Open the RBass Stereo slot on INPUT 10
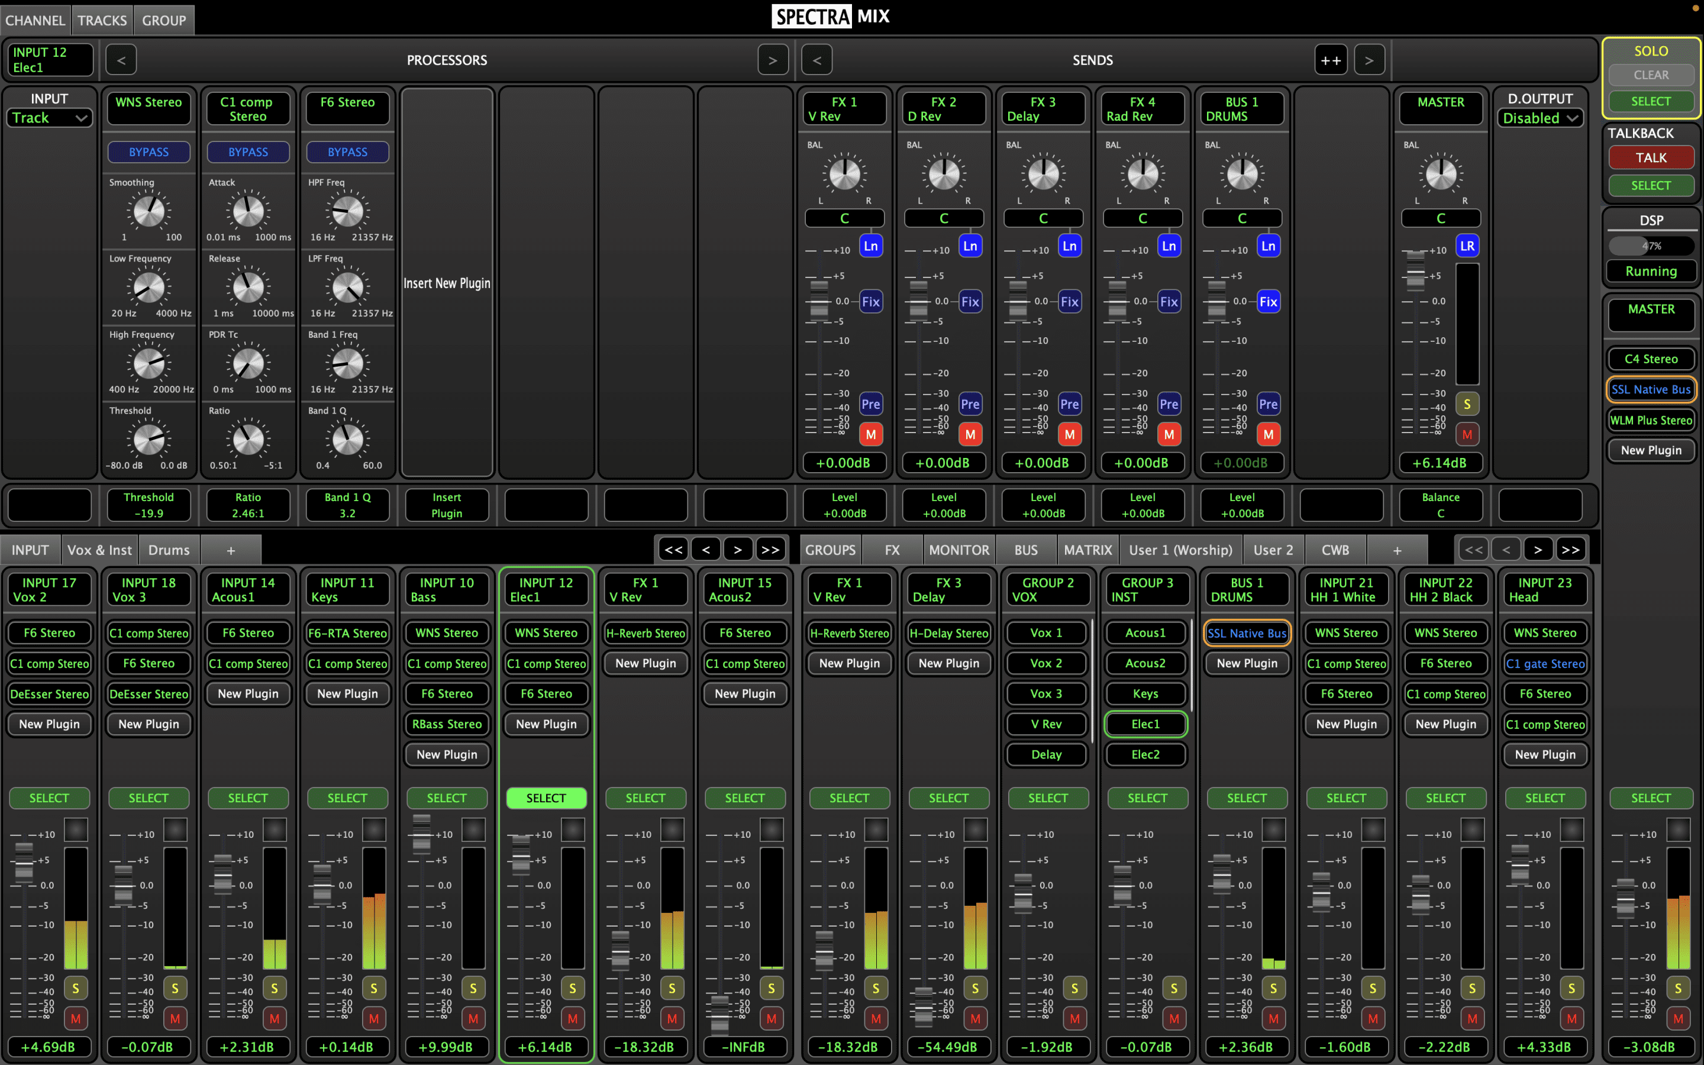 pos(447,724)
